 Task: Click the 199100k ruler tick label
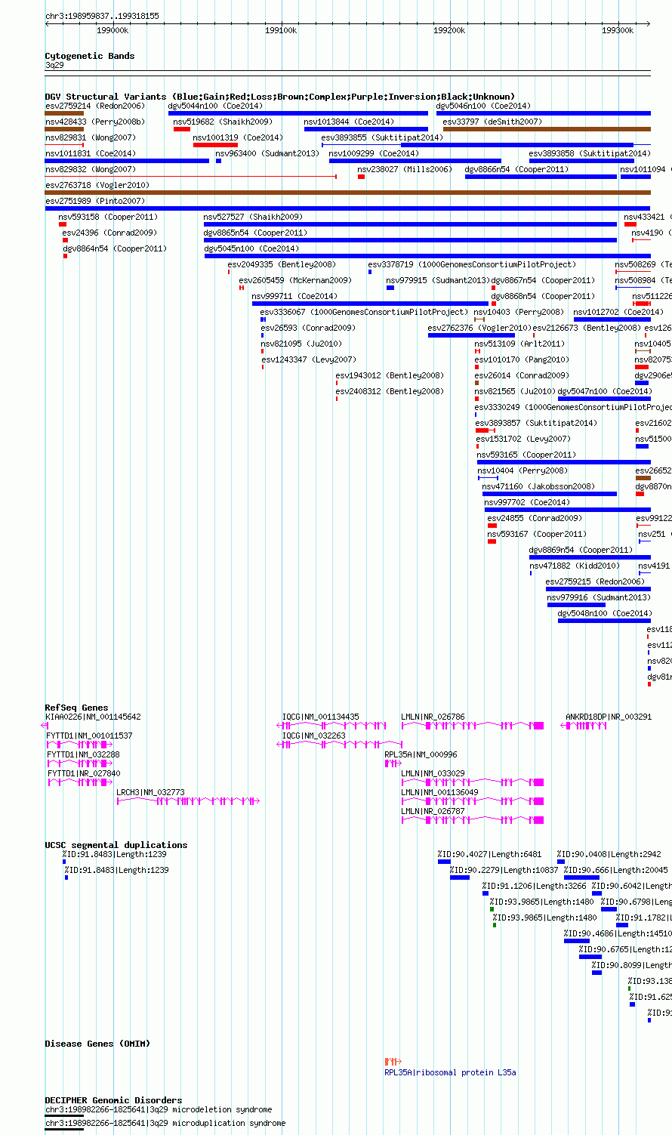281,30
